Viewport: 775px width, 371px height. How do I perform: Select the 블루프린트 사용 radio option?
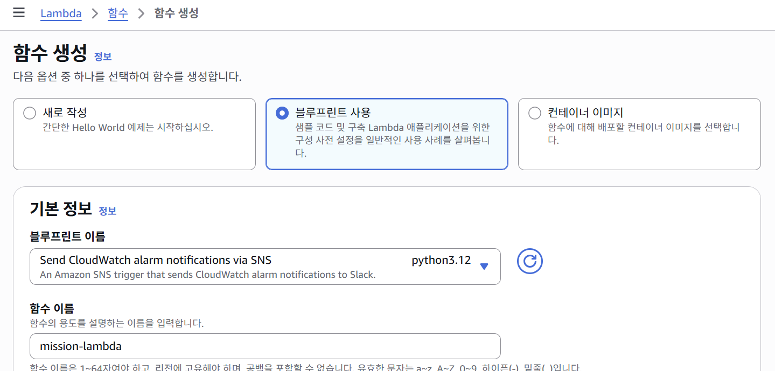click(x=282, y=113)
